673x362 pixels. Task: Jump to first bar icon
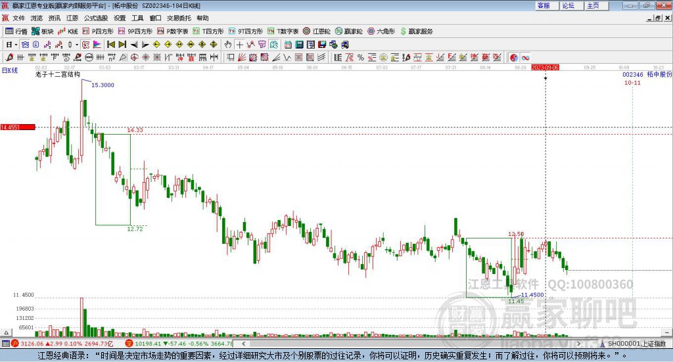[110, 45]
